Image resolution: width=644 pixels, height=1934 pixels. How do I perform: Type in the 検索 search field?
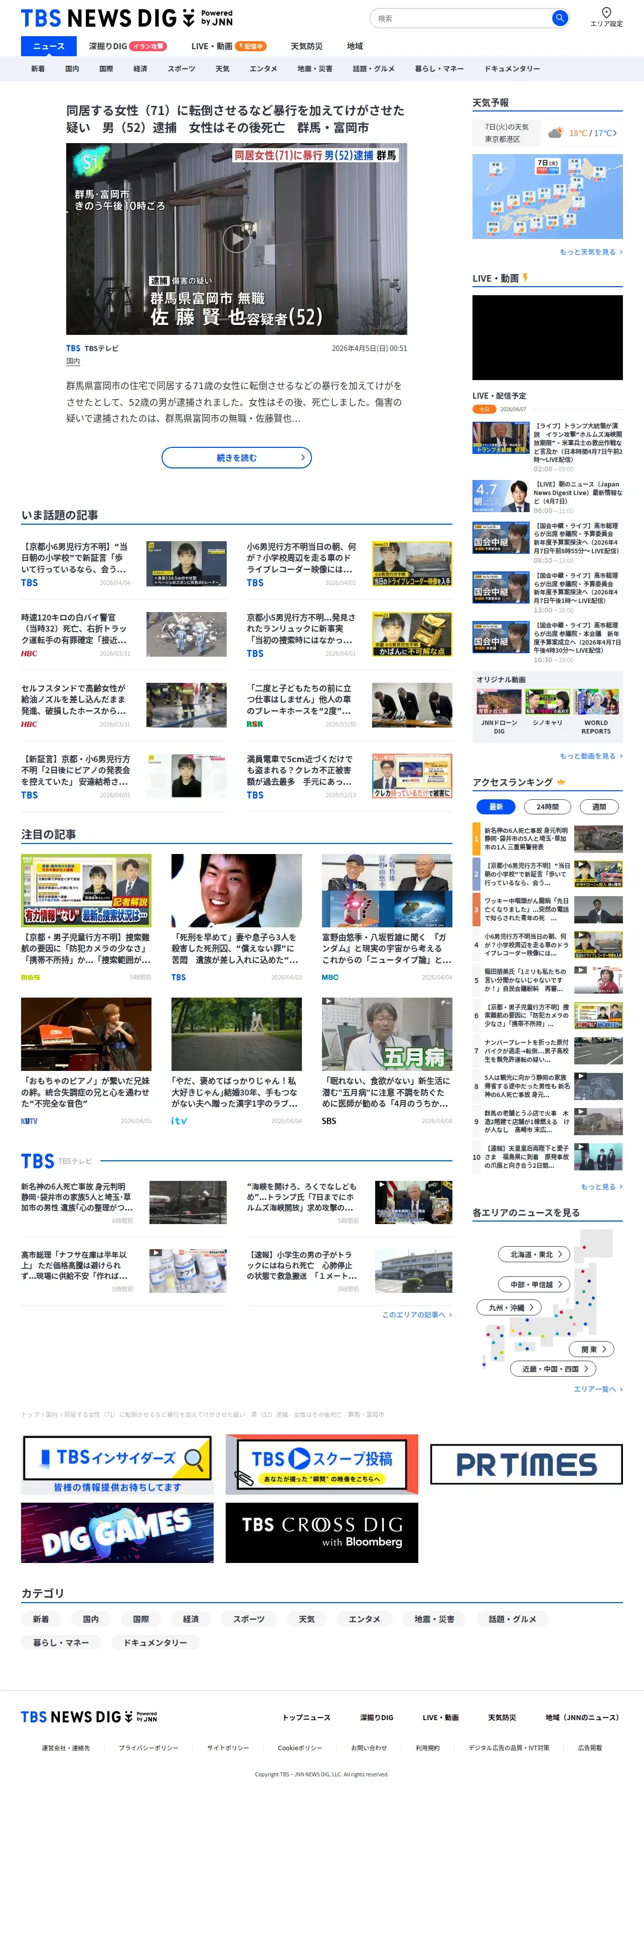(x=461, y=18)
